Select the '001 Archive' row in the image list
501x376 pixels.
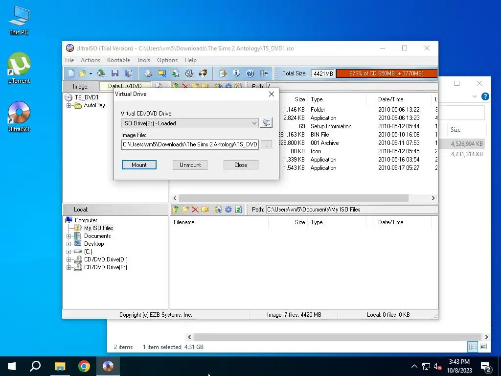pyautogui.click(x=325, y=143)
